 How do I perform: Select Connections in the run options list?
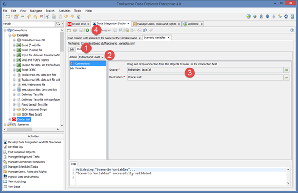[88, 64]
